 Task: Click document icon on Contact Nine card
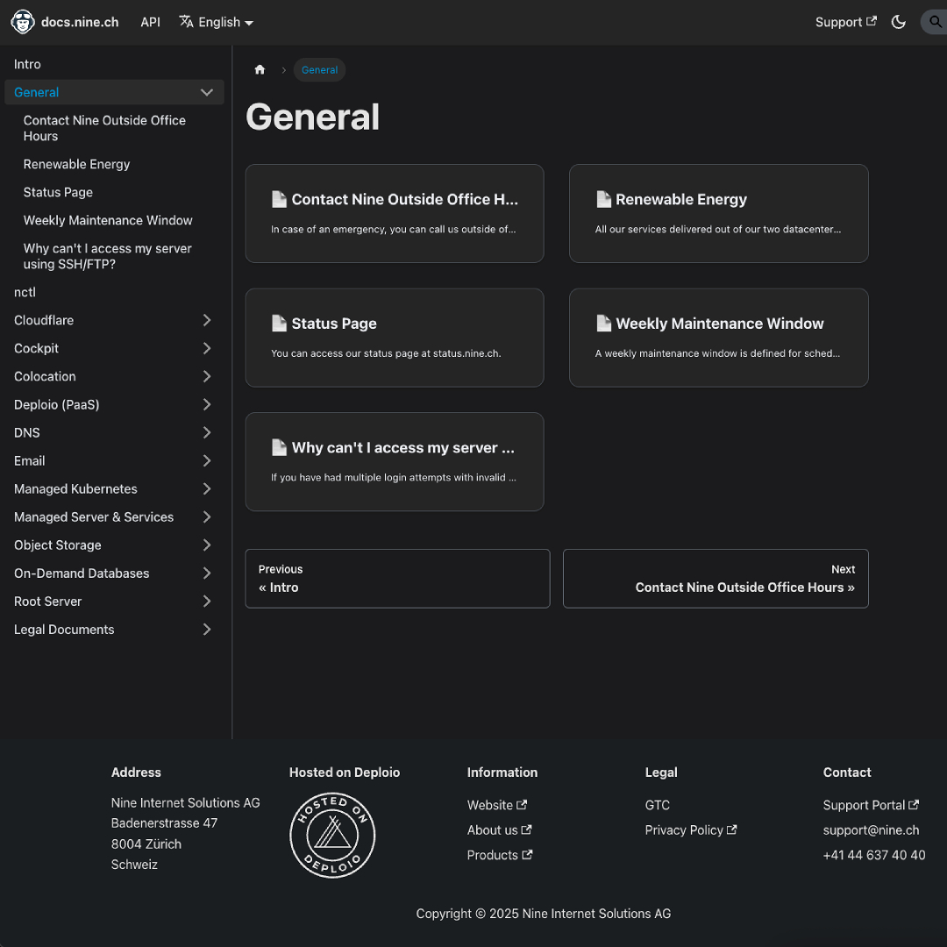coord(279,199)
